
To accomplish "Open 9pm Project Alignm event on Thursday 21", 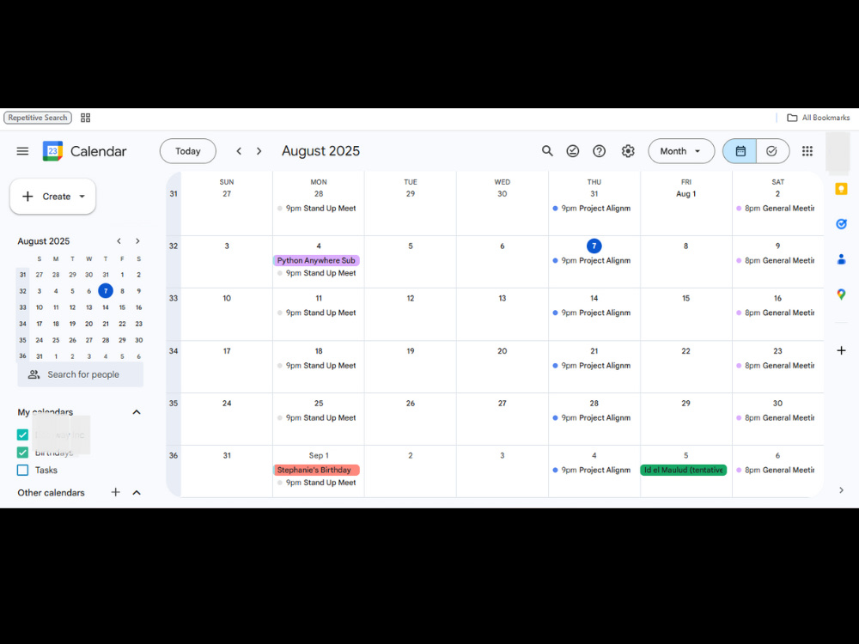I will pos(592,366).
